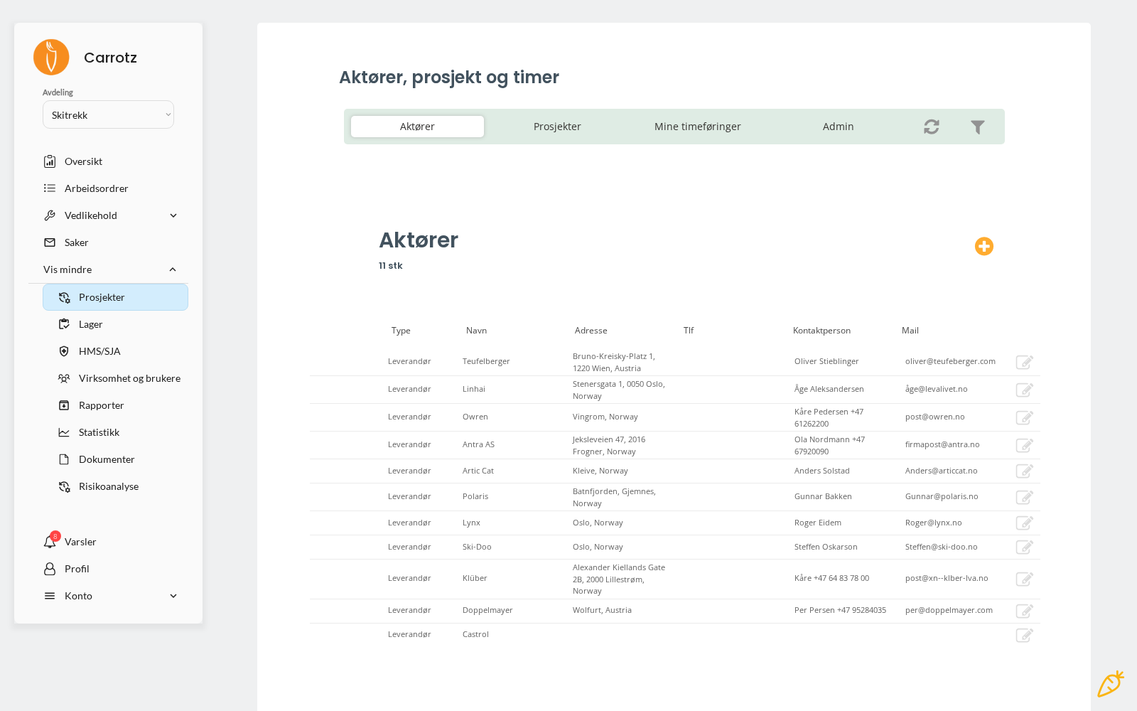The height and width of the screenshot is (711, 1137).
Task: Edit the Antra AS row
Action: click(x=1024, y=445)
